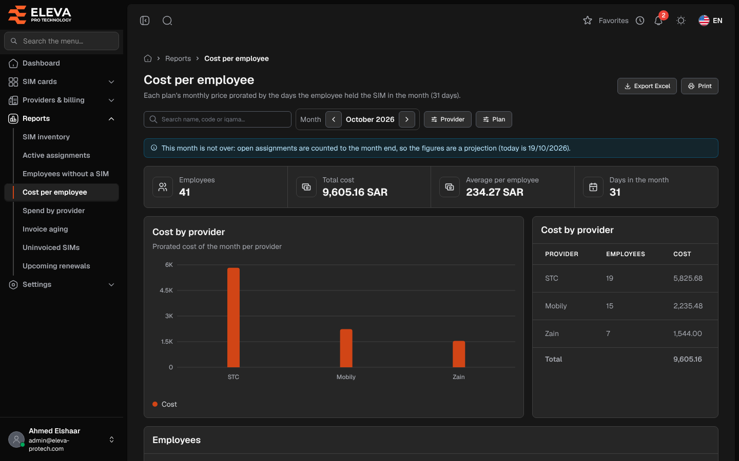Viewport: 739px width, 461px height.
Task: Click Zain row in provider table
Action: coord(625,333)
